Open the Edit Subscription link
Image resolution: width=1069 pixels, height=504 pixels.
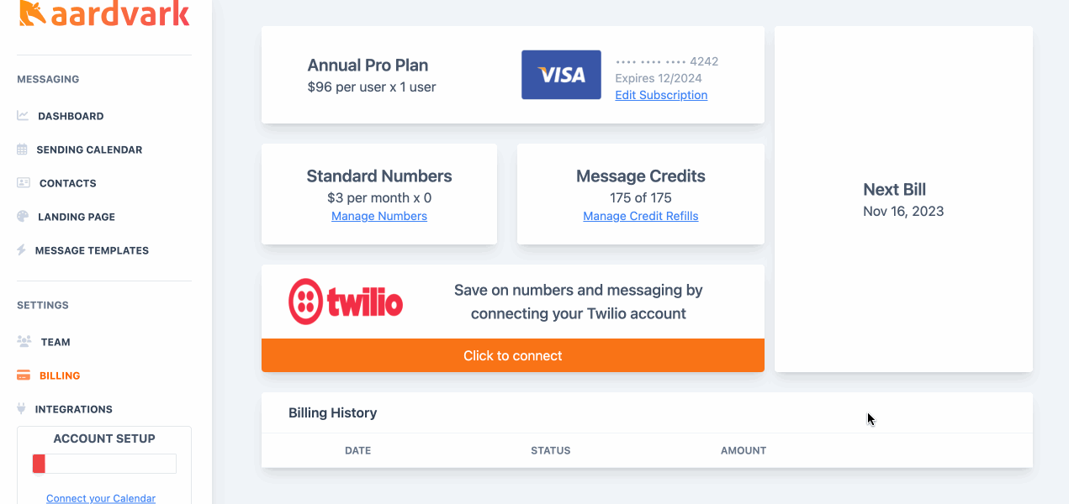(x=661, y=95)
